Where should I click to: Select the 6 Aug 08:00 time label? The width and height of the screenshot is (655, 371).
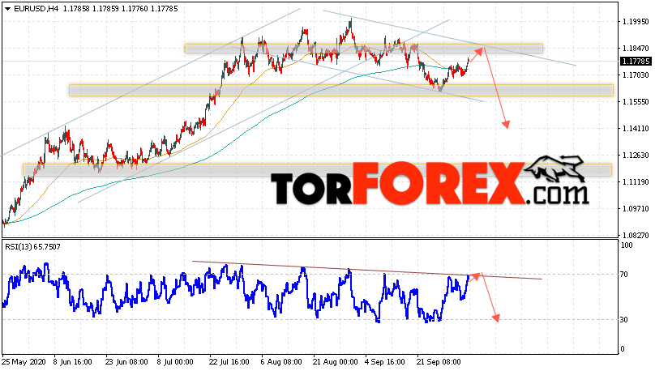click(x=281, y=362)
